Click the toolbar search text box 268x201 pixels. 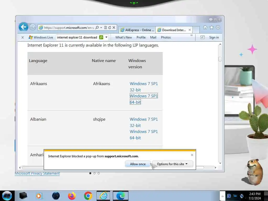77,37
